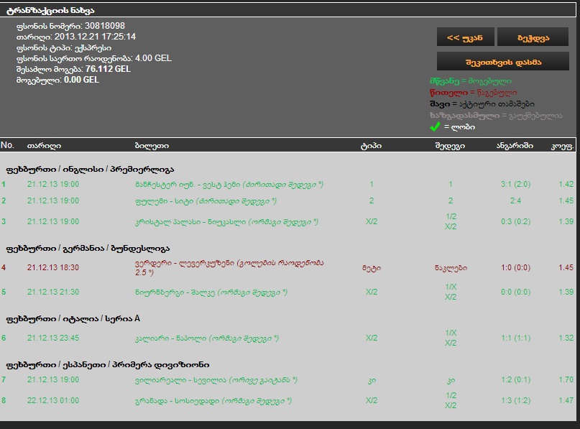Image resolution: width=580 pixels, height=429 pixels.
Task: Click the ბეჭდვა print button
Action: click(533, 37)
